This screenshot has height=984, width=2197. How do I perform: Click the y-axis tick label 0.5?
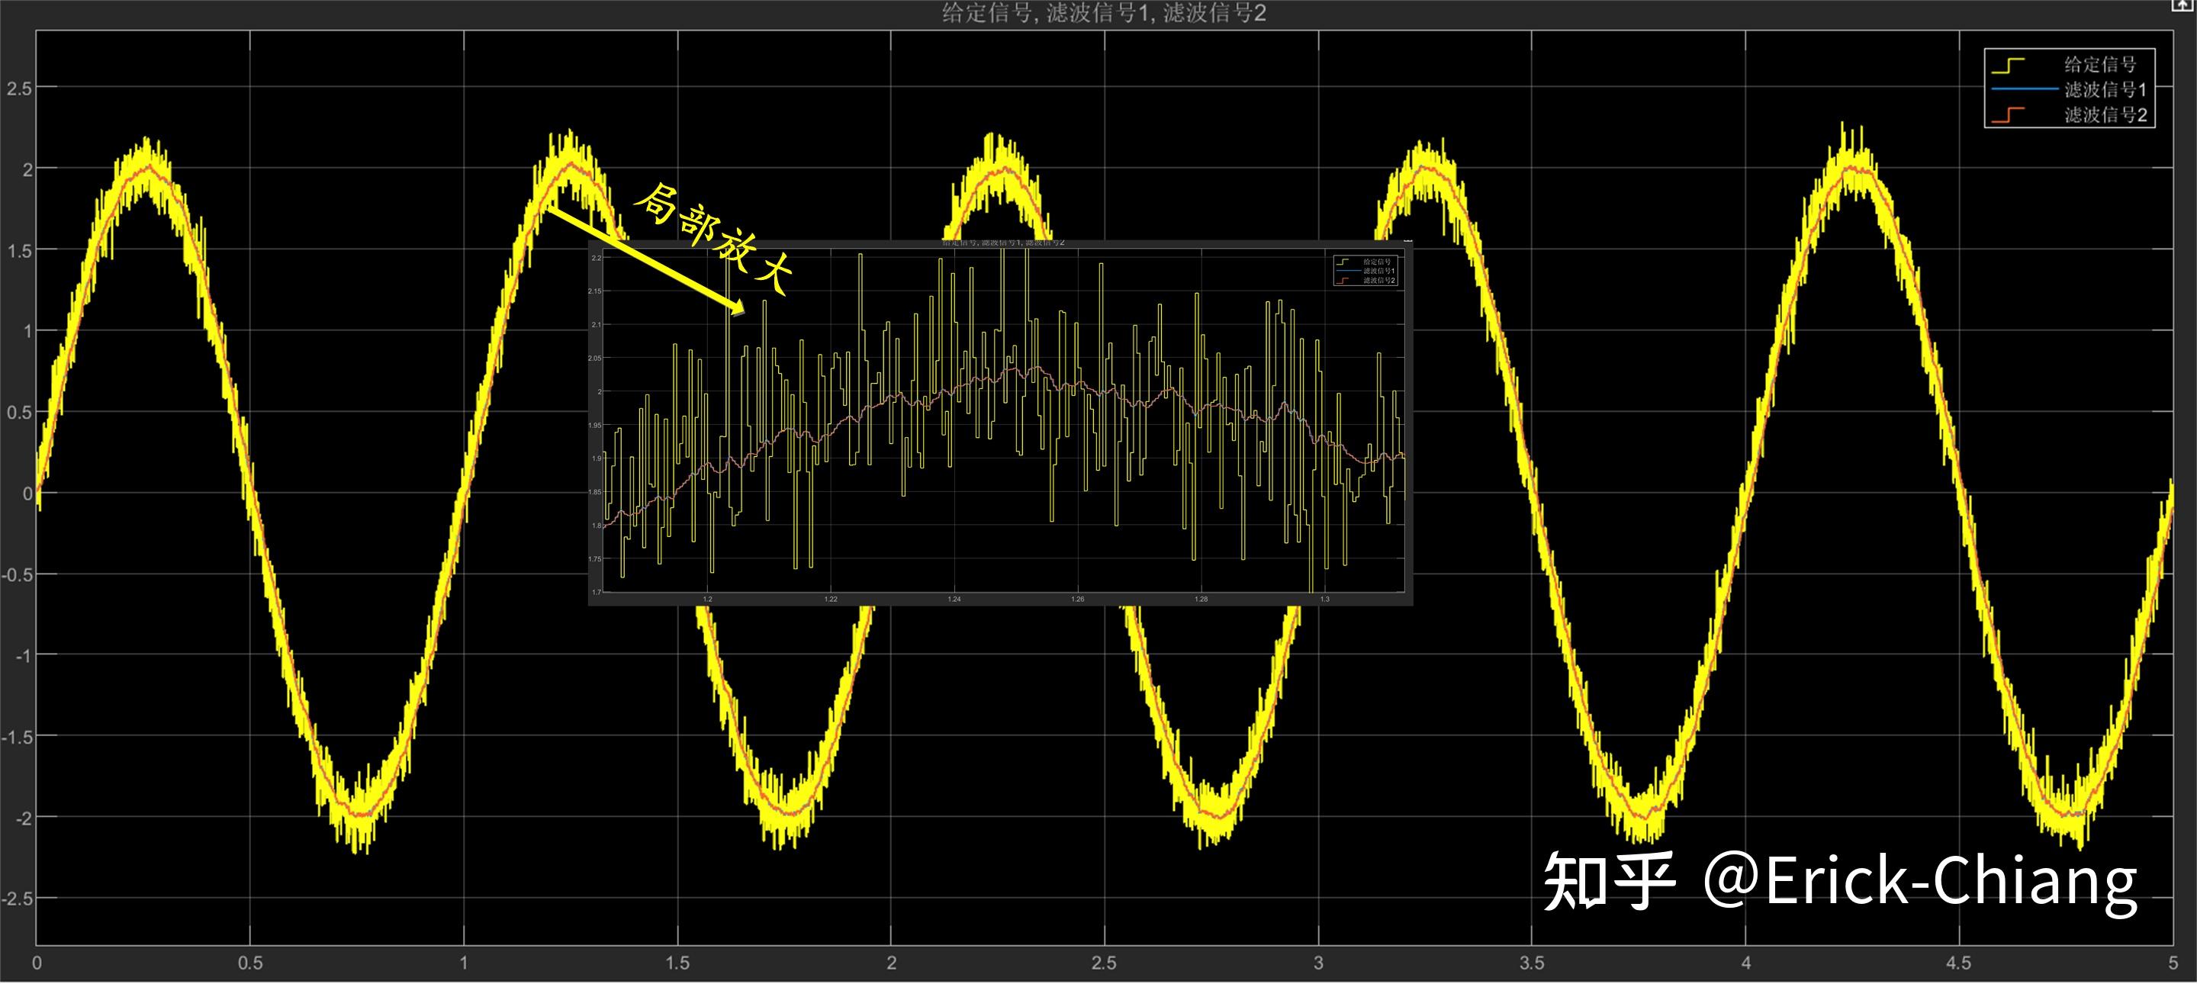19,413
